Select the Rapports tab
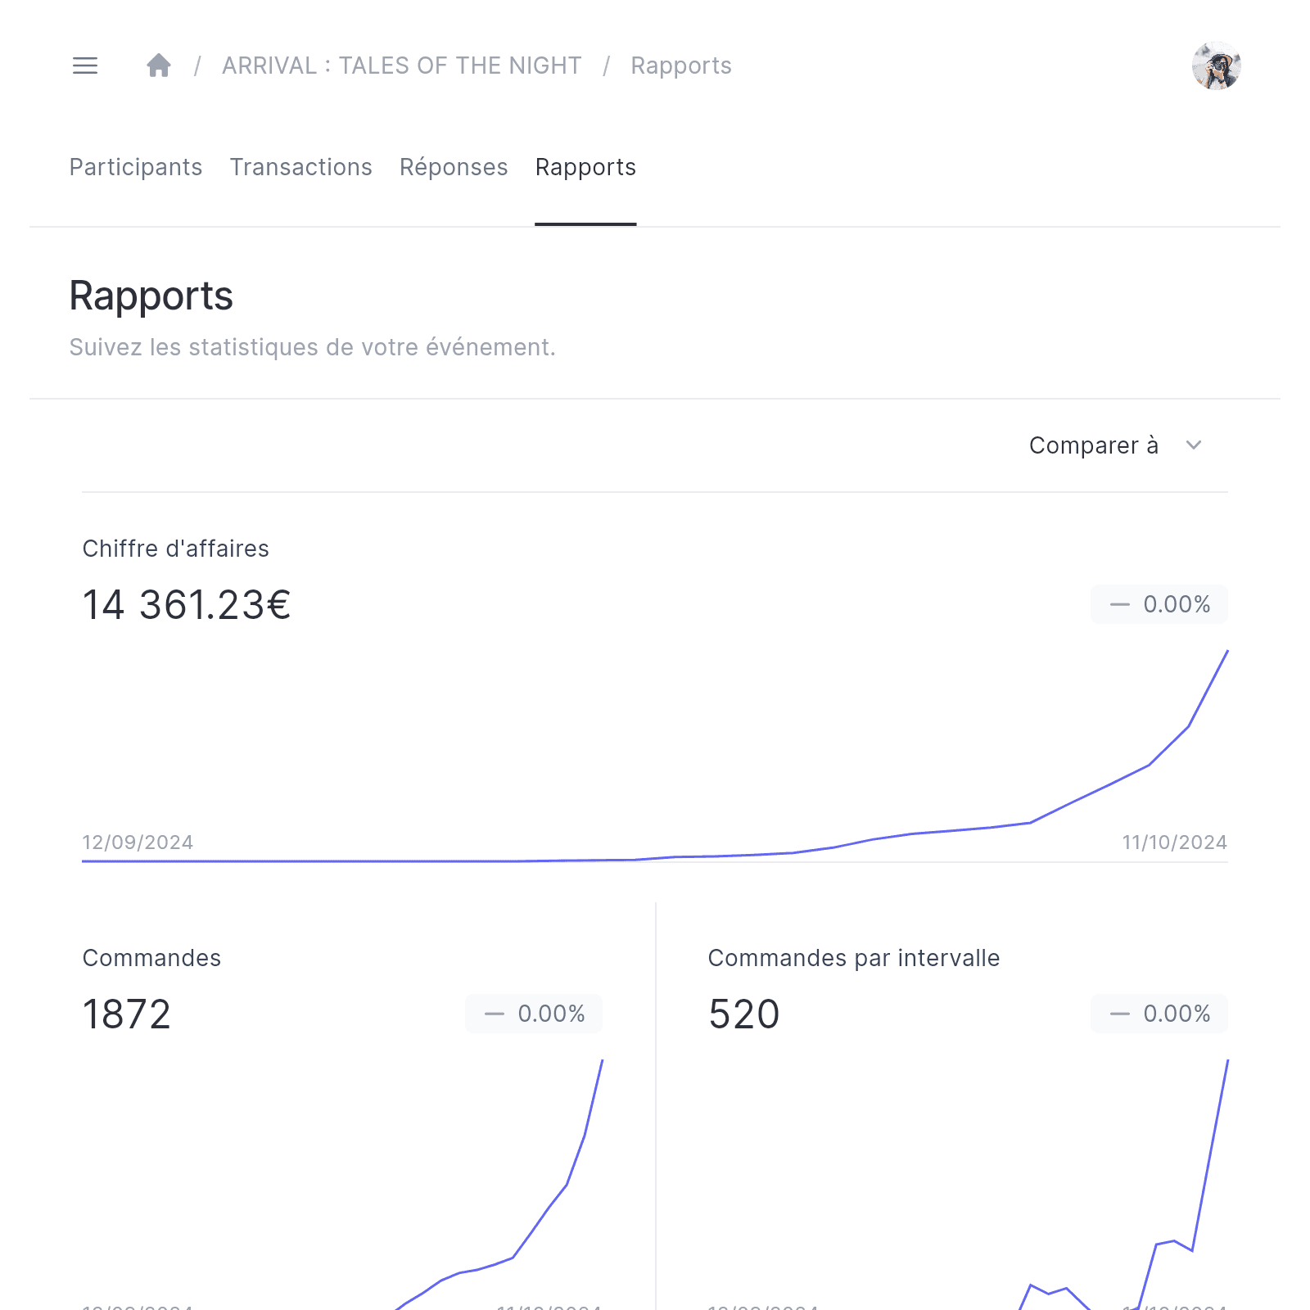The height and width of the screenshot is (1310, 1310). pyautogui.click(x=585, y=167)
